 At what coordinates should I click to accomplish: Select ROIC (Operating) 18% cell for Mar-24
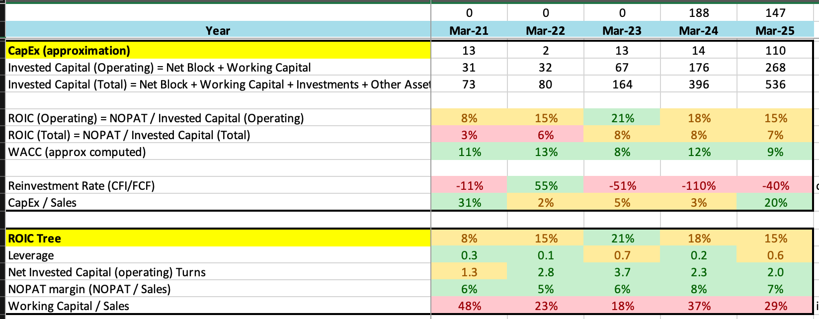698,118
